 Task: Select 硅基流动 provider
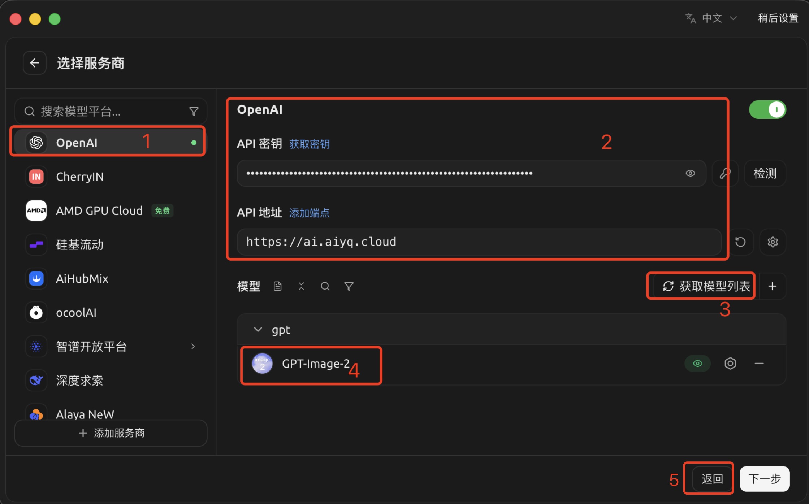(x=110, y=244)
